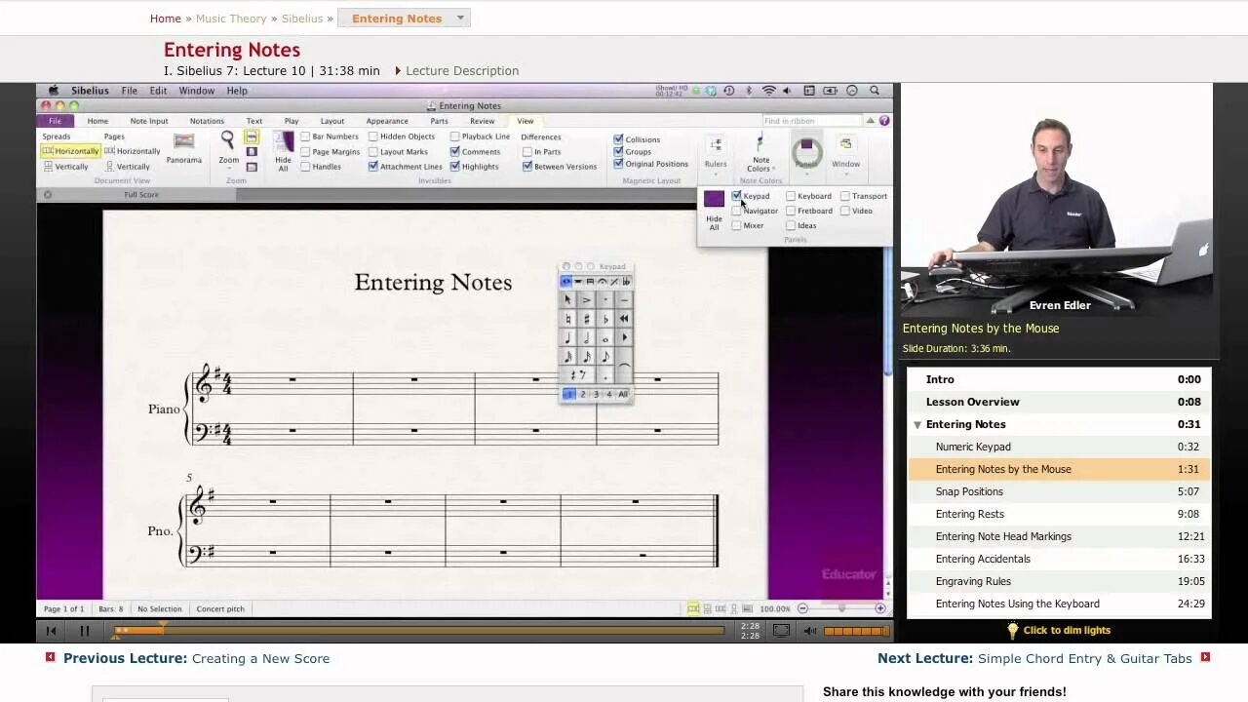The width and height of the screenshot is (1248, 702).
Task: Open the Rulers dropdown
Action: click(x=716, y=154)
